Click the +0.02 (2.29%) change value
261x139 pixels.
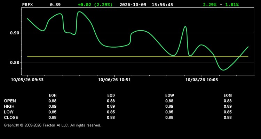coord(95,5)
